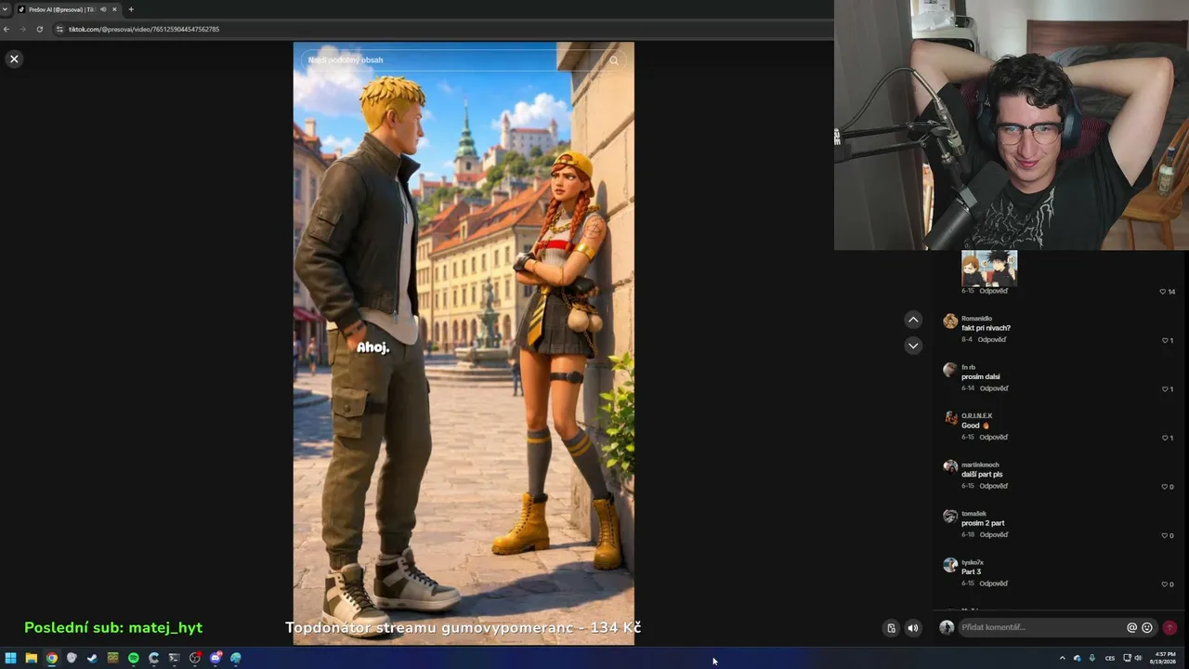Open the tab search dropdown

(6, 9)
